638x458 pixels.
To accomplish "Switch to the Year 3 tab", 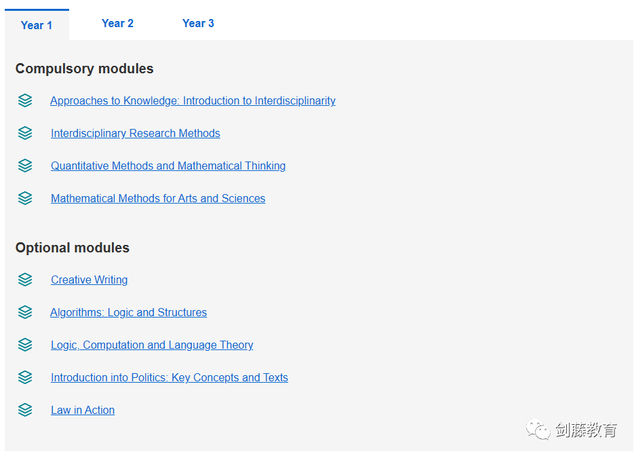I will tap(198, 23).
